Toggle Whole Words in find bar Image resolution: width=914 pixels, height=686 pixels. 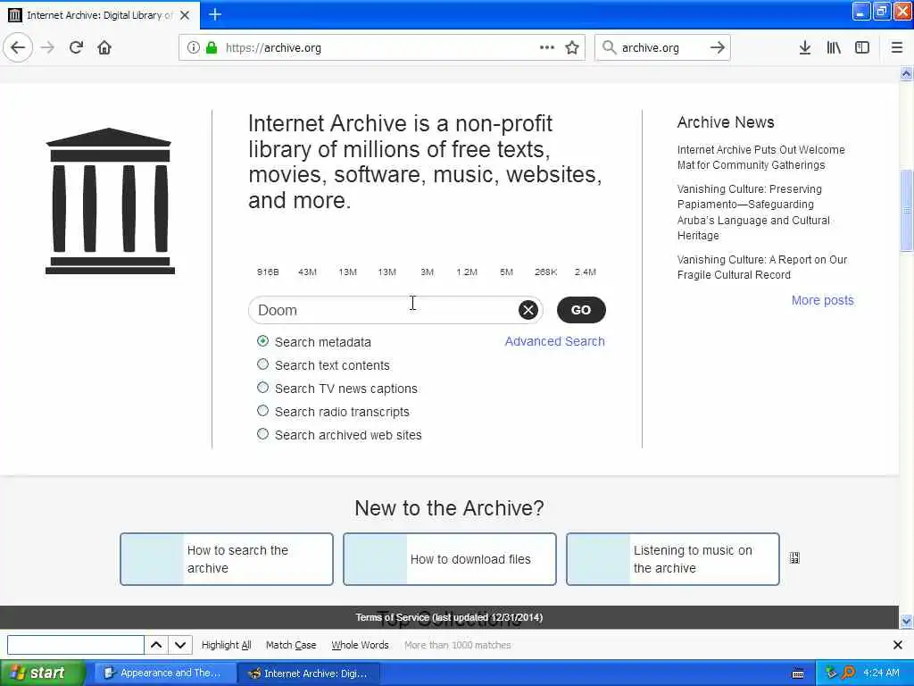click(360, 645)
